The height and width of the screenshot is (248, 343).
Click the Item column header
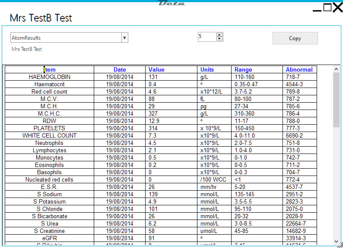click(x=49, y=69)
